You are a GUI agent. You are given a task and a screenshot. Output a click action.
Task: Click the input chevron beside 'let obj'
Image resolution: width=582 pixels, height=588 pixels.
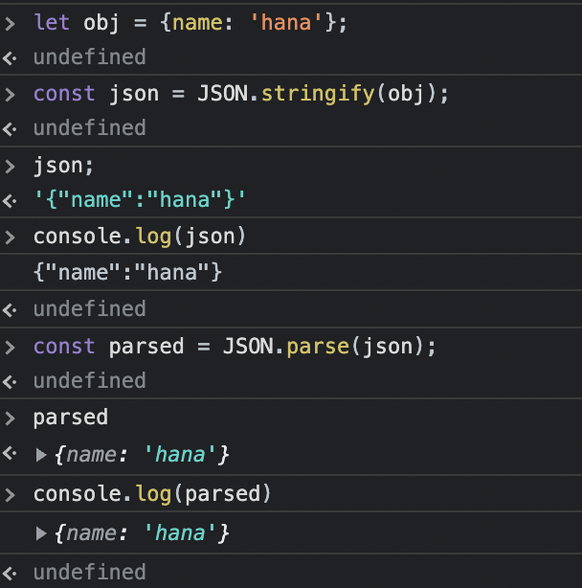11,24
